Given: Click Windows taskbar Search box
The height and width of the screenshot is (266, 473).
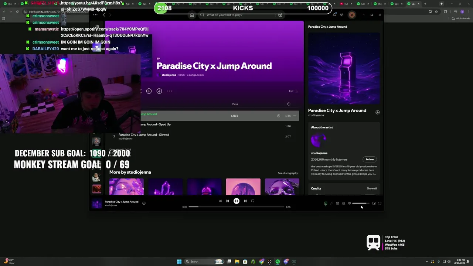Looking at the screenshot, I should tap(204, 262).
